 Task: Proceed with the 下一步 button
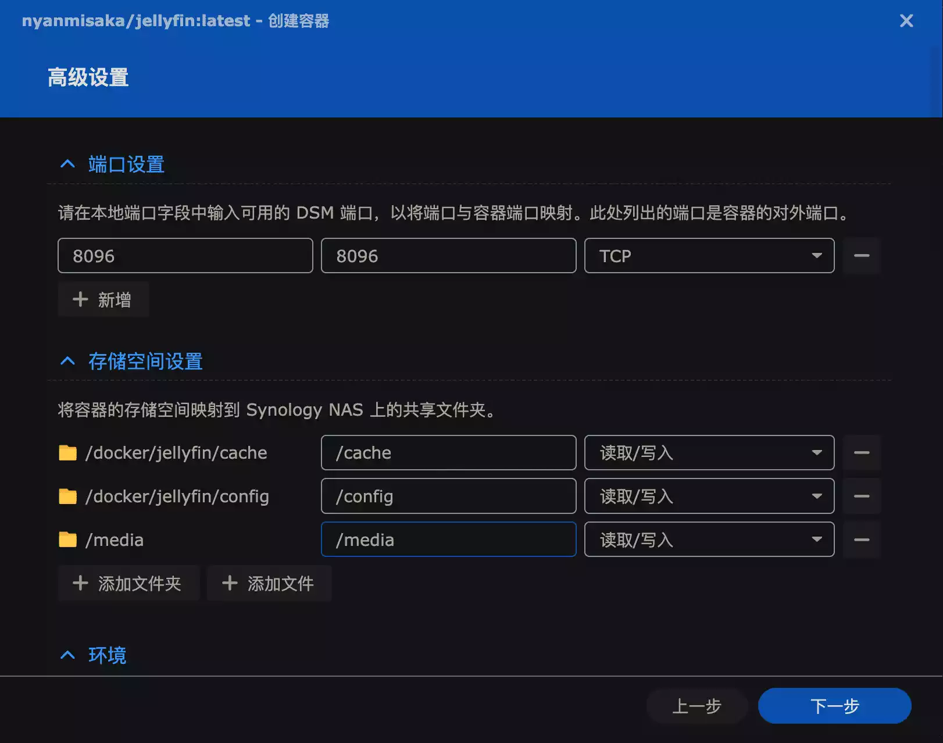(835, 706)
